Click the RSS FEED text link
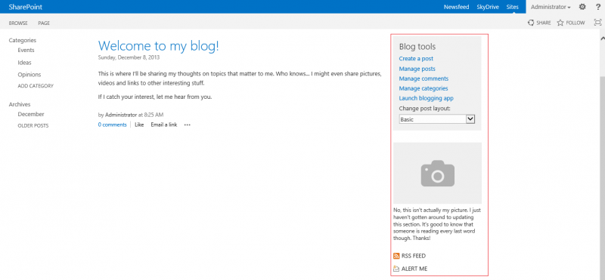 [414, 256]
